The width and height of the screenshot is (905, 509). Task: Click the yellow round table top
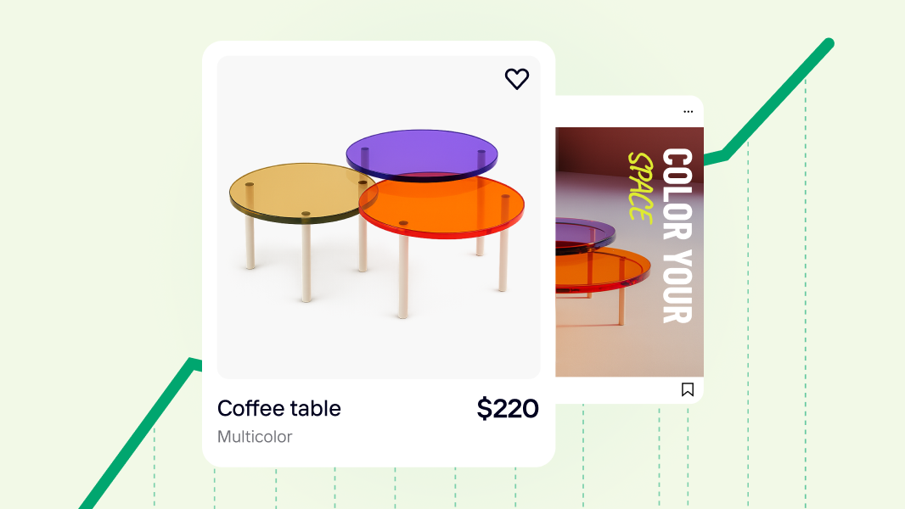(297, 192)
